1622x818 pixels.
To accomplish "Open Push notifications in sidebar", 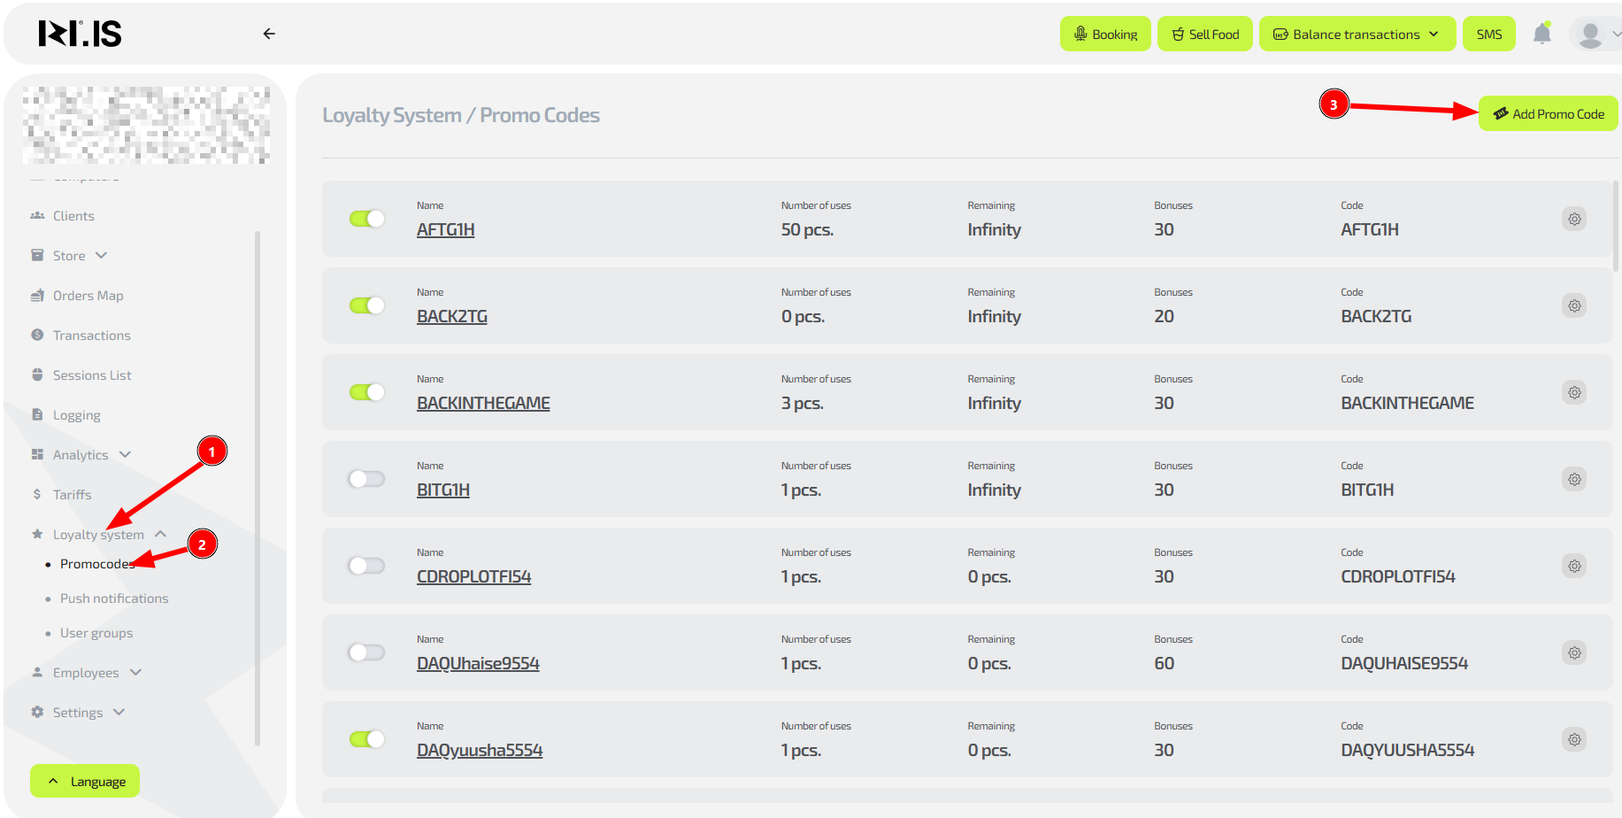I will [114, 598].
